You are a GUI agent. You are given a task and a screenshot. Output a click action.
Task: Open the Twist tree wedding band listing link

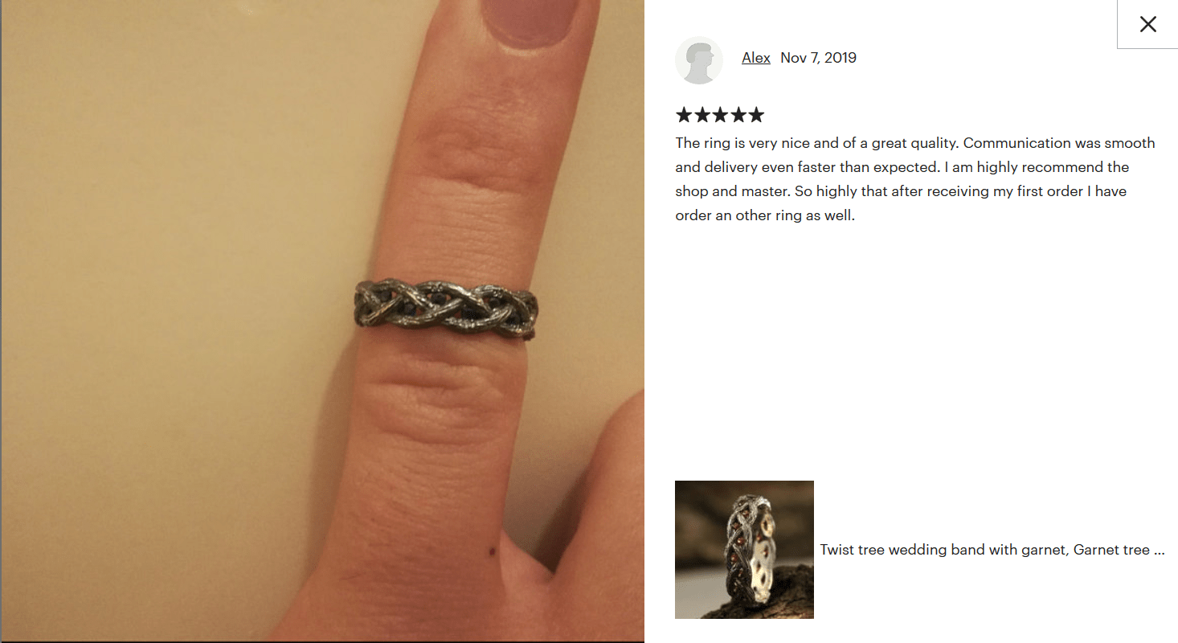click(x=992, y=550)
